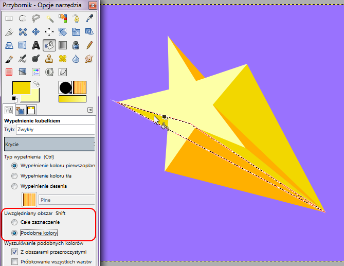Open the Pine pattern selector
The height and width of the screenshot is (266, 344).
[x=29, y=199]
